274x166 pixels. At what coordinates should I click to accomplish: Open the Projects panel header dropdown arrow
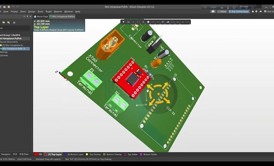coord(24,16)
